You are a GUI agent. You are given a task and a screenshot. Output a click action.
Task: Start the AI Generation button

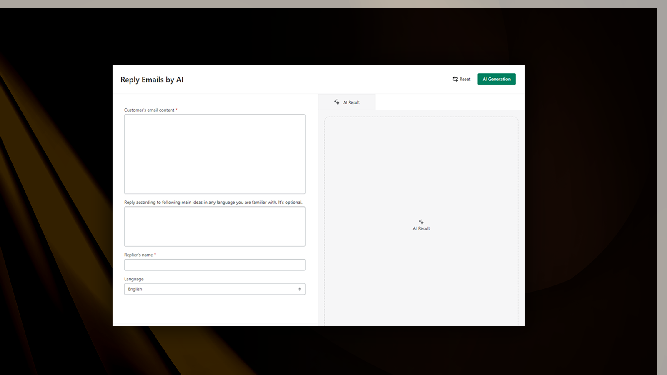pos(496,79)
